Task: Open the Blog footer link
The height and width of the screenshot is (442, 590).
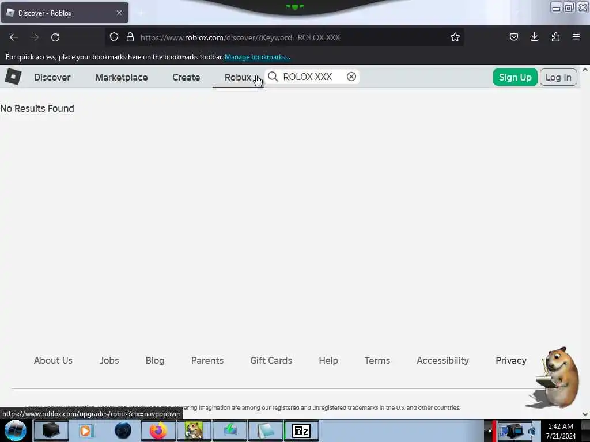Action: coord(155,360)
